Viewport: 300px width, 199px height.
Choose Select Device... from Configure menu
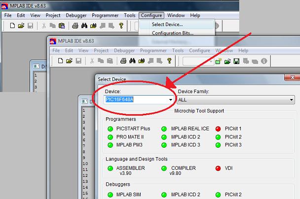coord(177,25)
